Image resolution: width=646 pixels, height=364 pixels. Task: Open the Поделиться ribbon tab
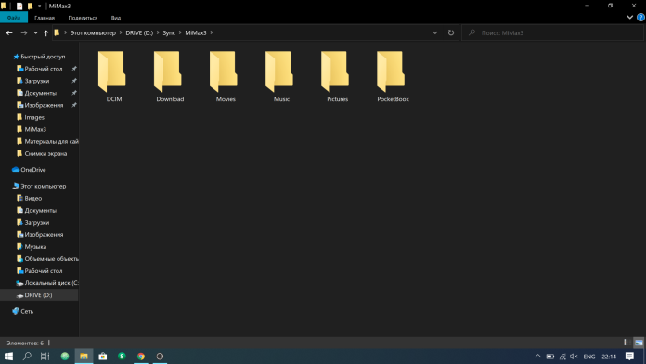83,18
